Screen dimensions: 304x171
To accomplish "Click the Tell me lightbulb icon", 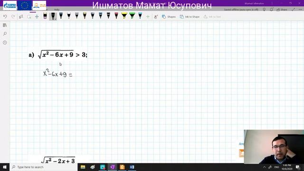I will tap(264, 9).
